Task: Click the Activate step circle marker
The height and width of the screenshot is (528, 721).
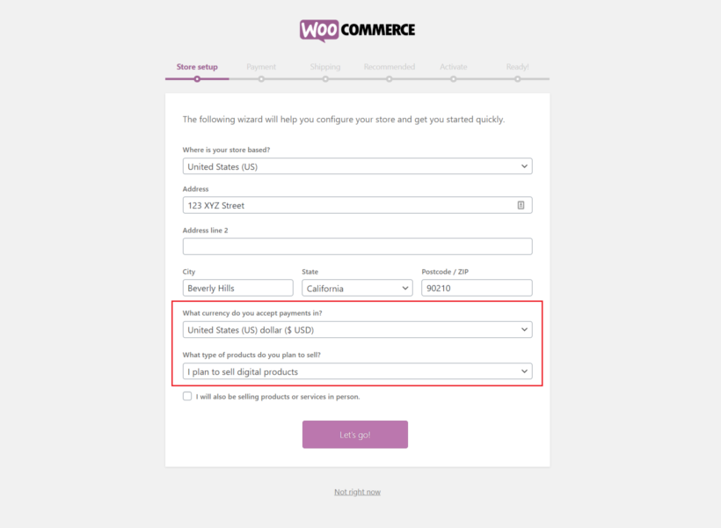Action: pos(454,78)
